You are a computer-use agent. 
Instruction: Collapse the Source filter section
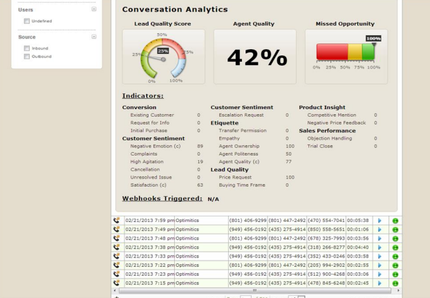[x=94, y=37]
